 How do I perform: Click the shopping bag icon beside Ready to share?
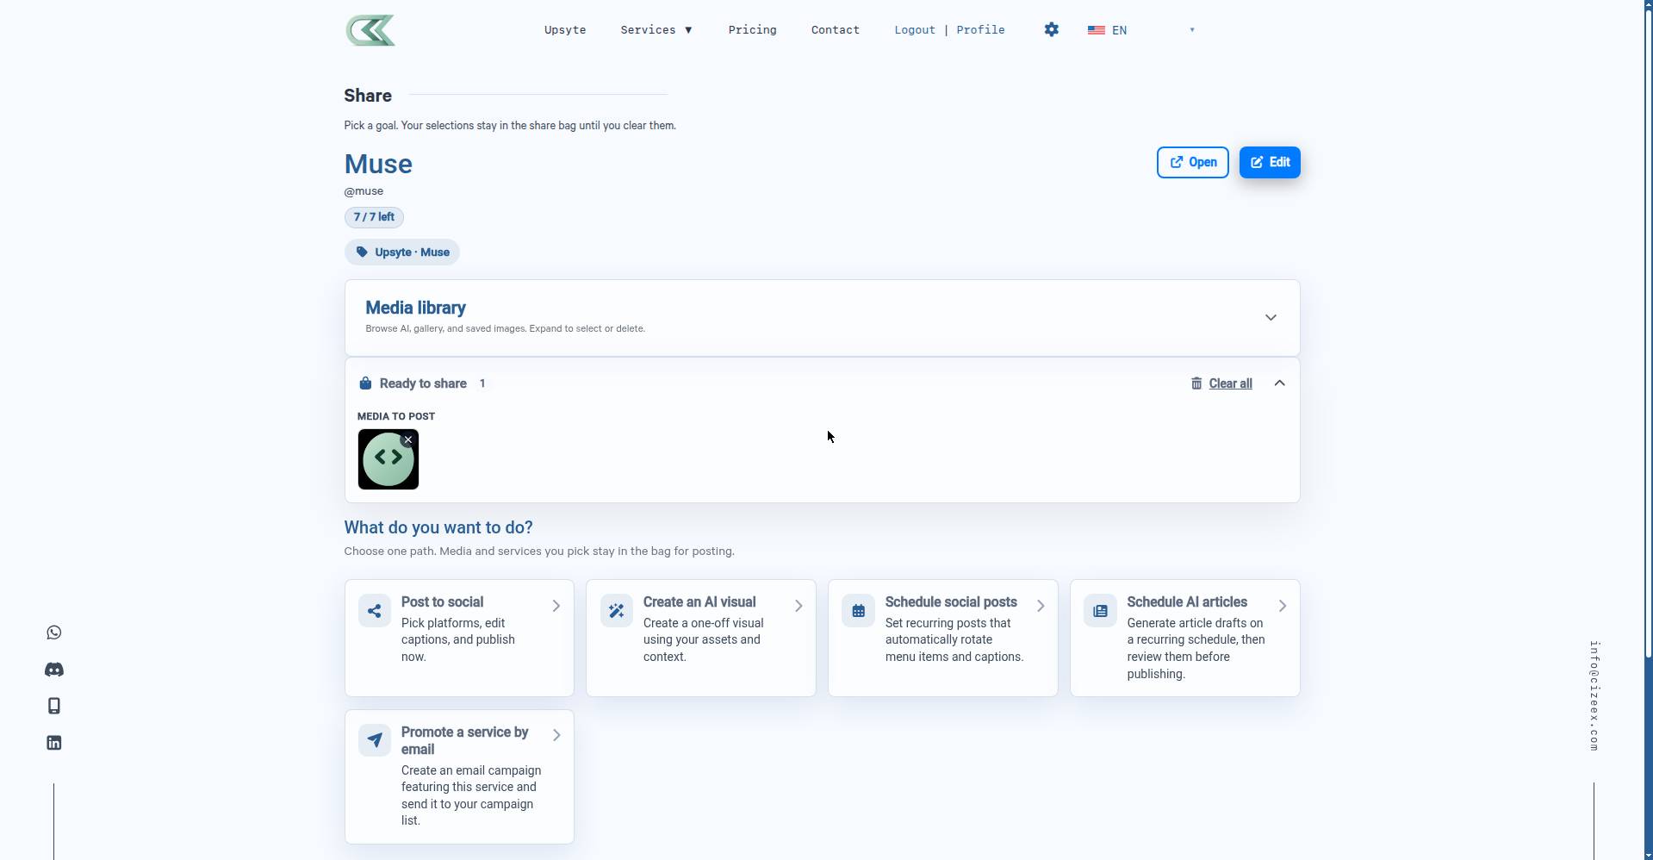[365, 383]
